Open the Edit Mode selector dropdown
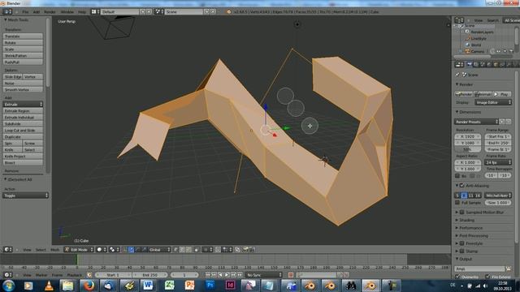This screenshot has width=520, height=292. click(x=79, y=250)
